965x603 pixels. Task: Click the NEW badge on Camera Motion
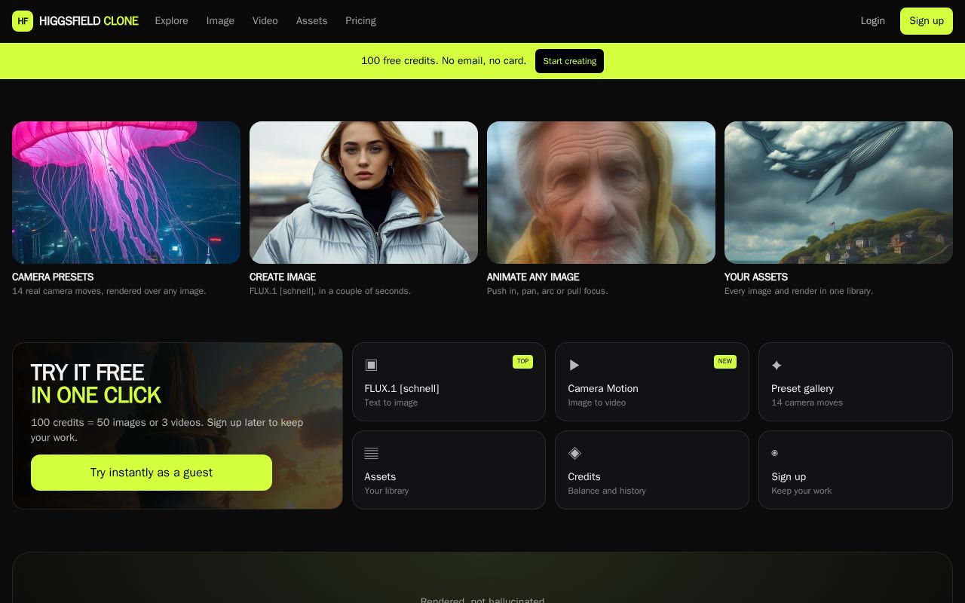[725, 362]
